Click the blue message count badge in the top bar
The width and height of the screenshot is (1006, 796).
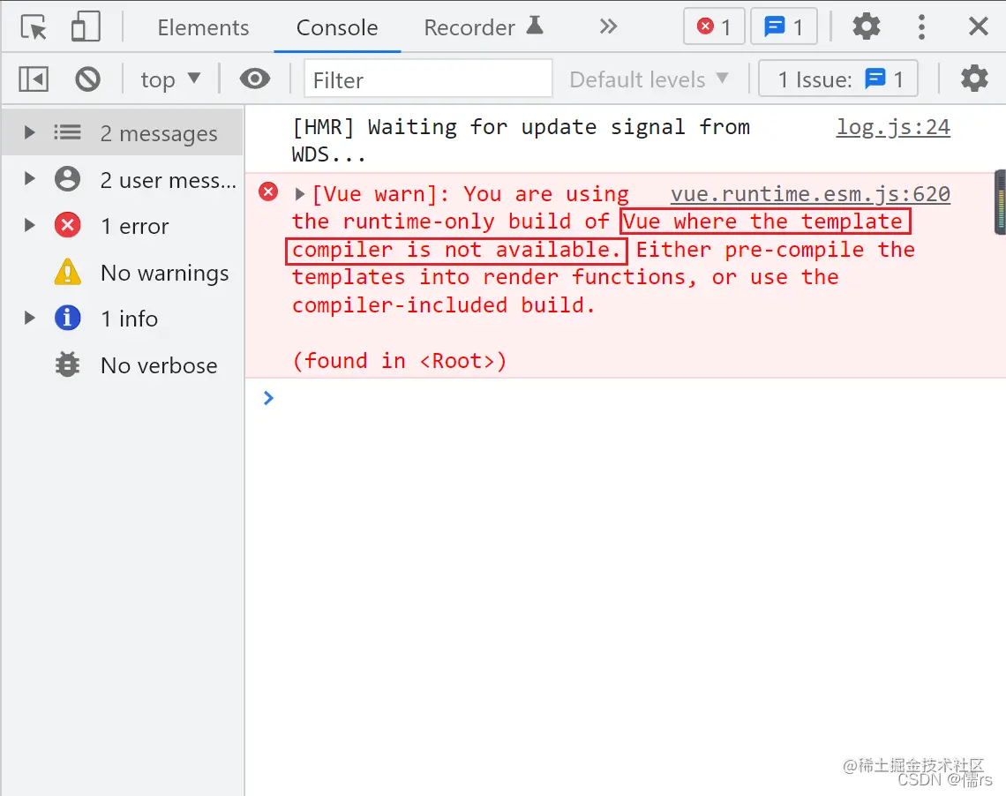click(x=784, y=27)
